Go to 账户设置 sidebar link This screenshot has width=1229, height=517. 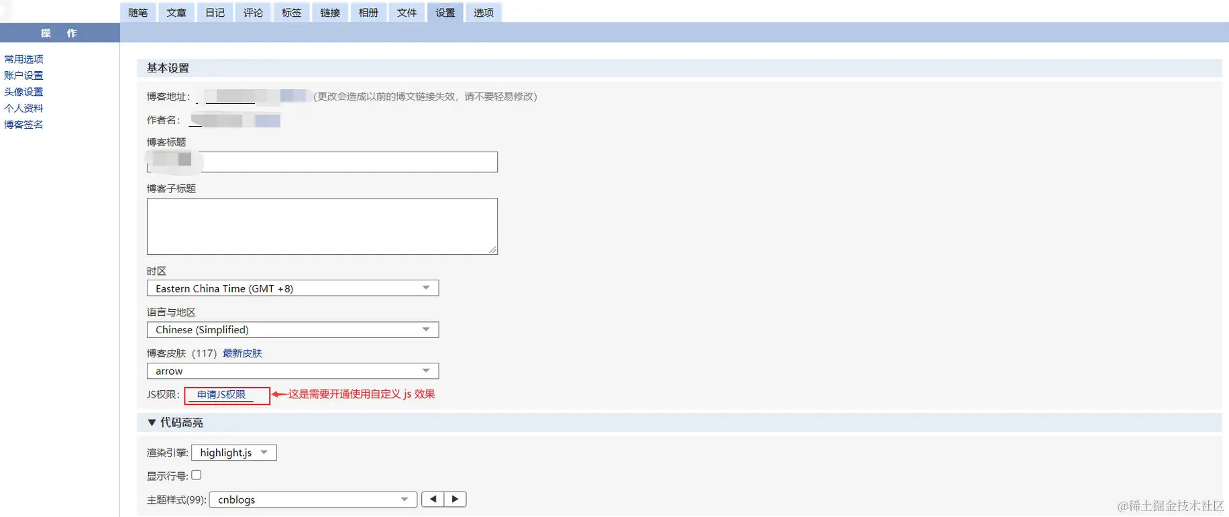click(23, 75)
